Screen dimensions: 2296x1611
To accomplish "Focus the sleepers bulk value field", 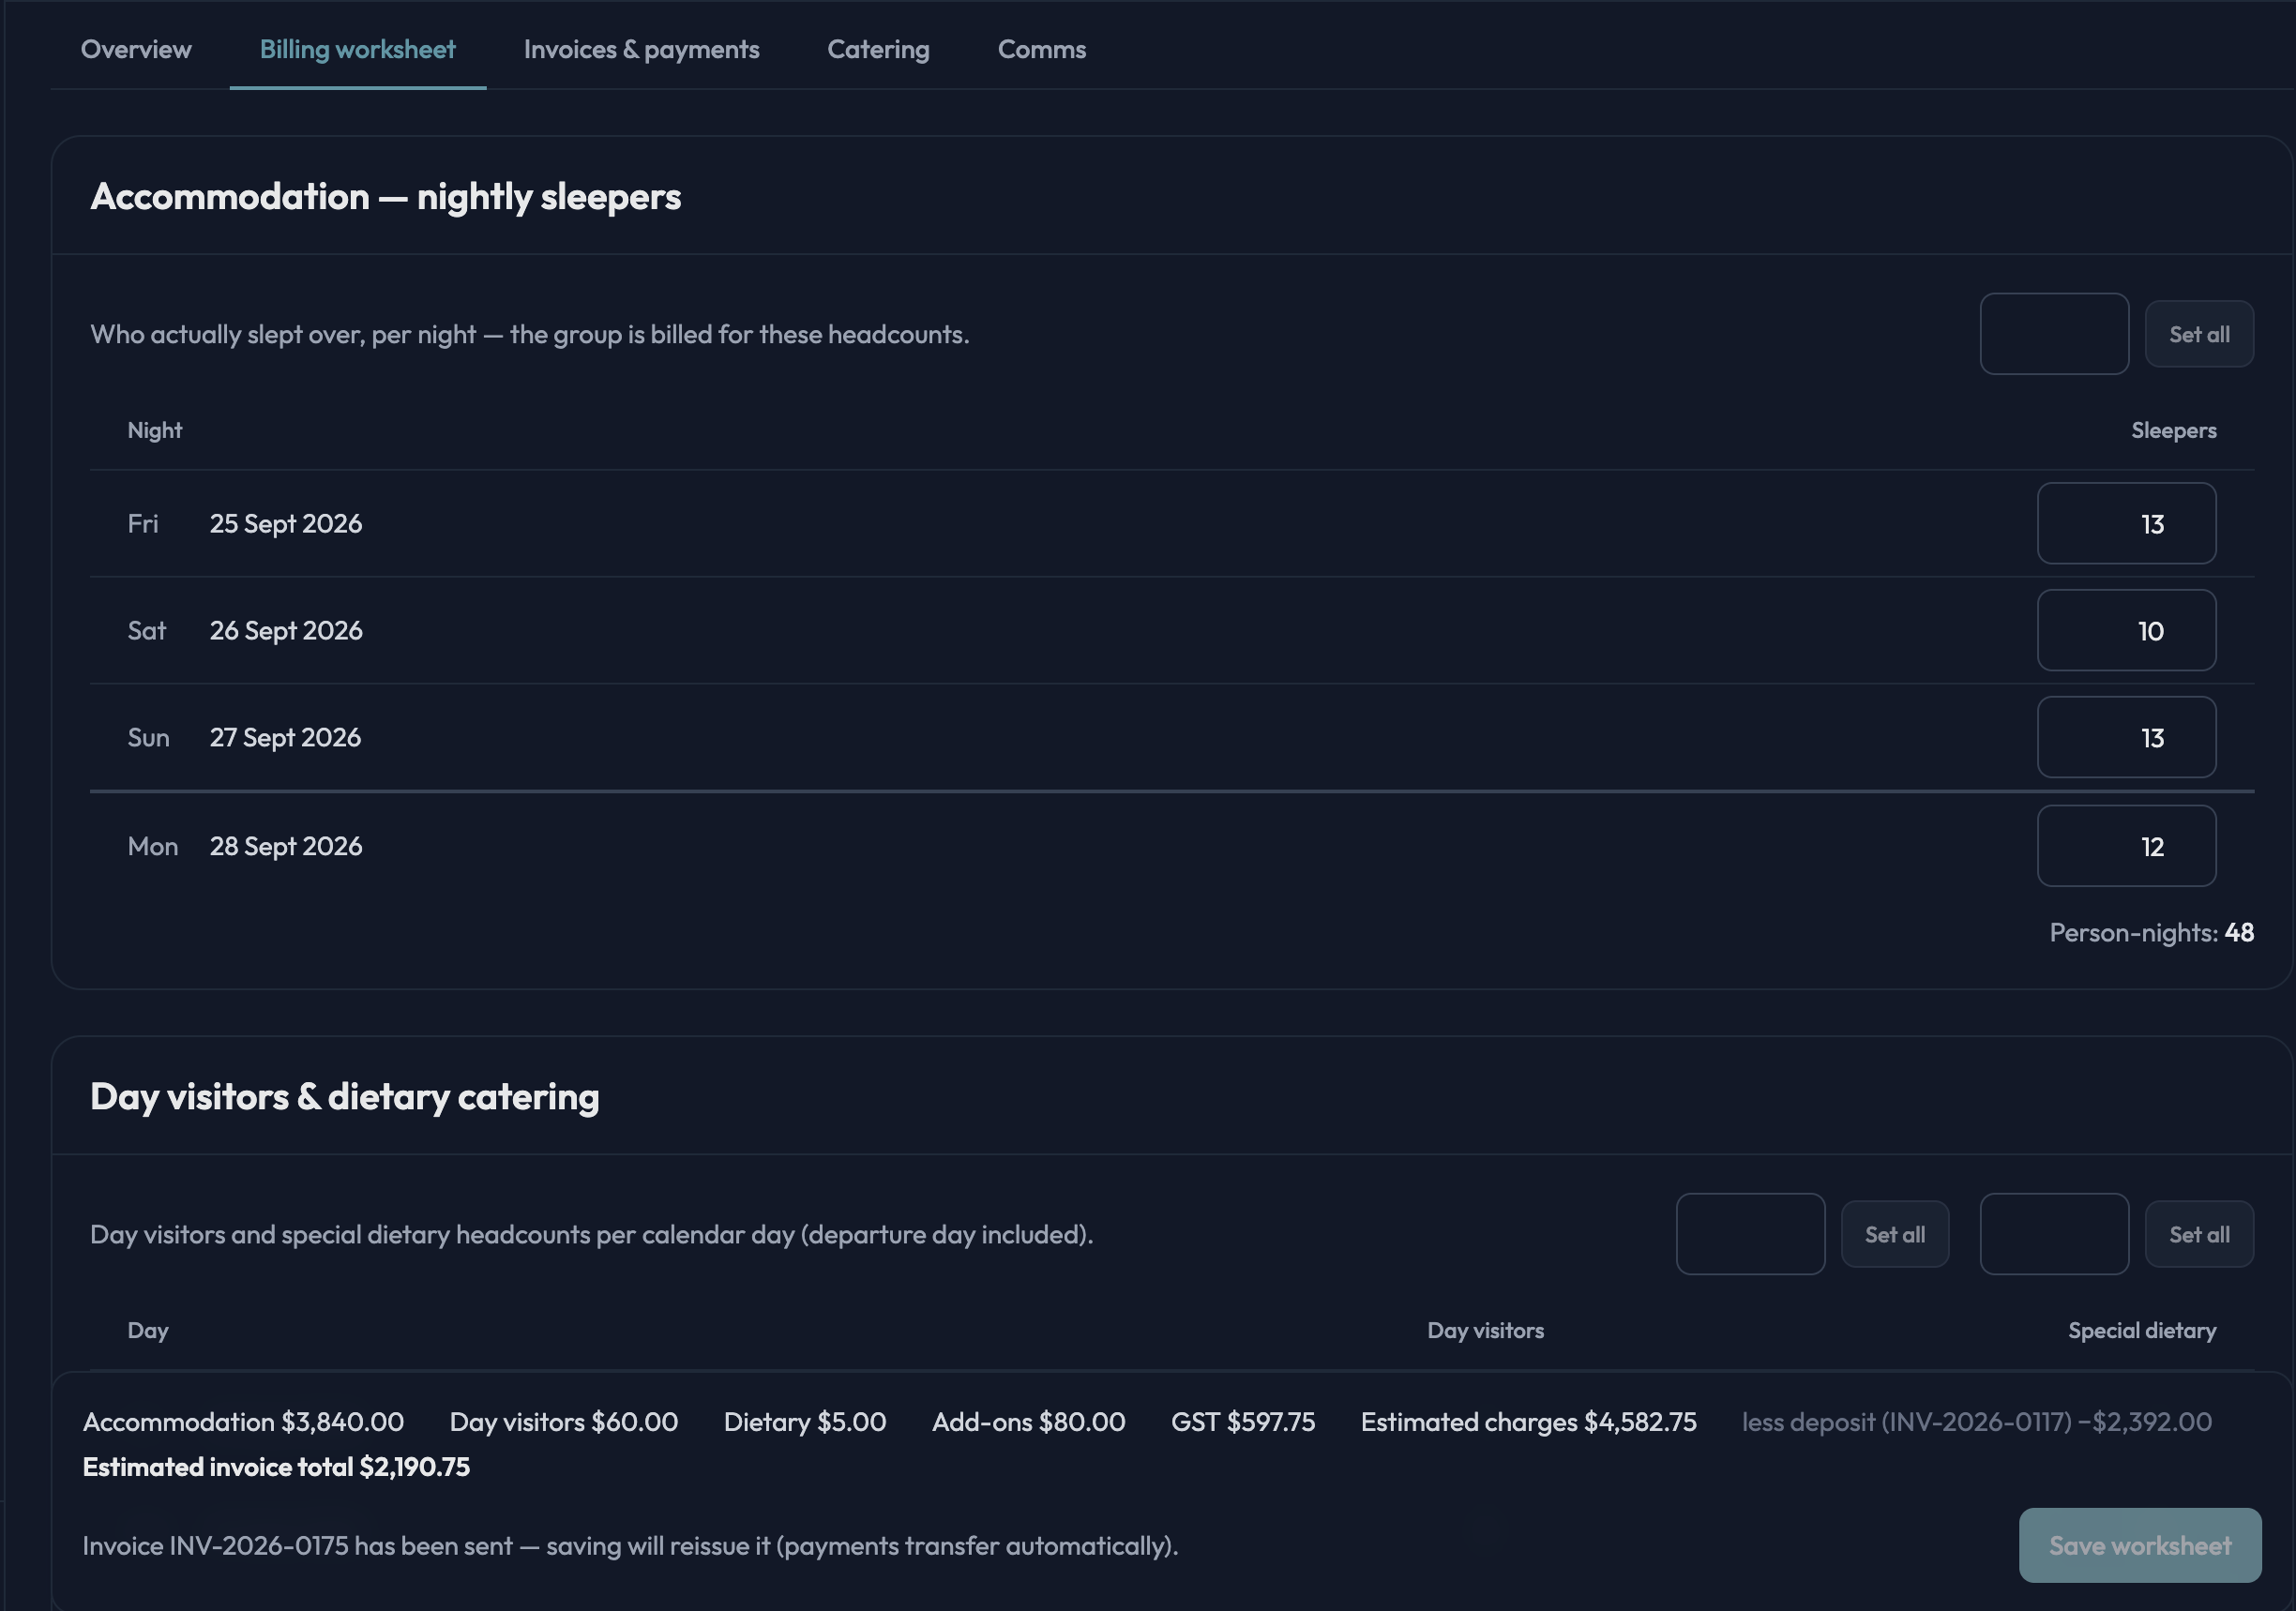I will tap(2054, 334).
